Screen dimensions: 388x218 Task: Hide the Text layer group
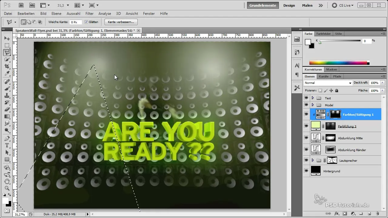[306, 98]
